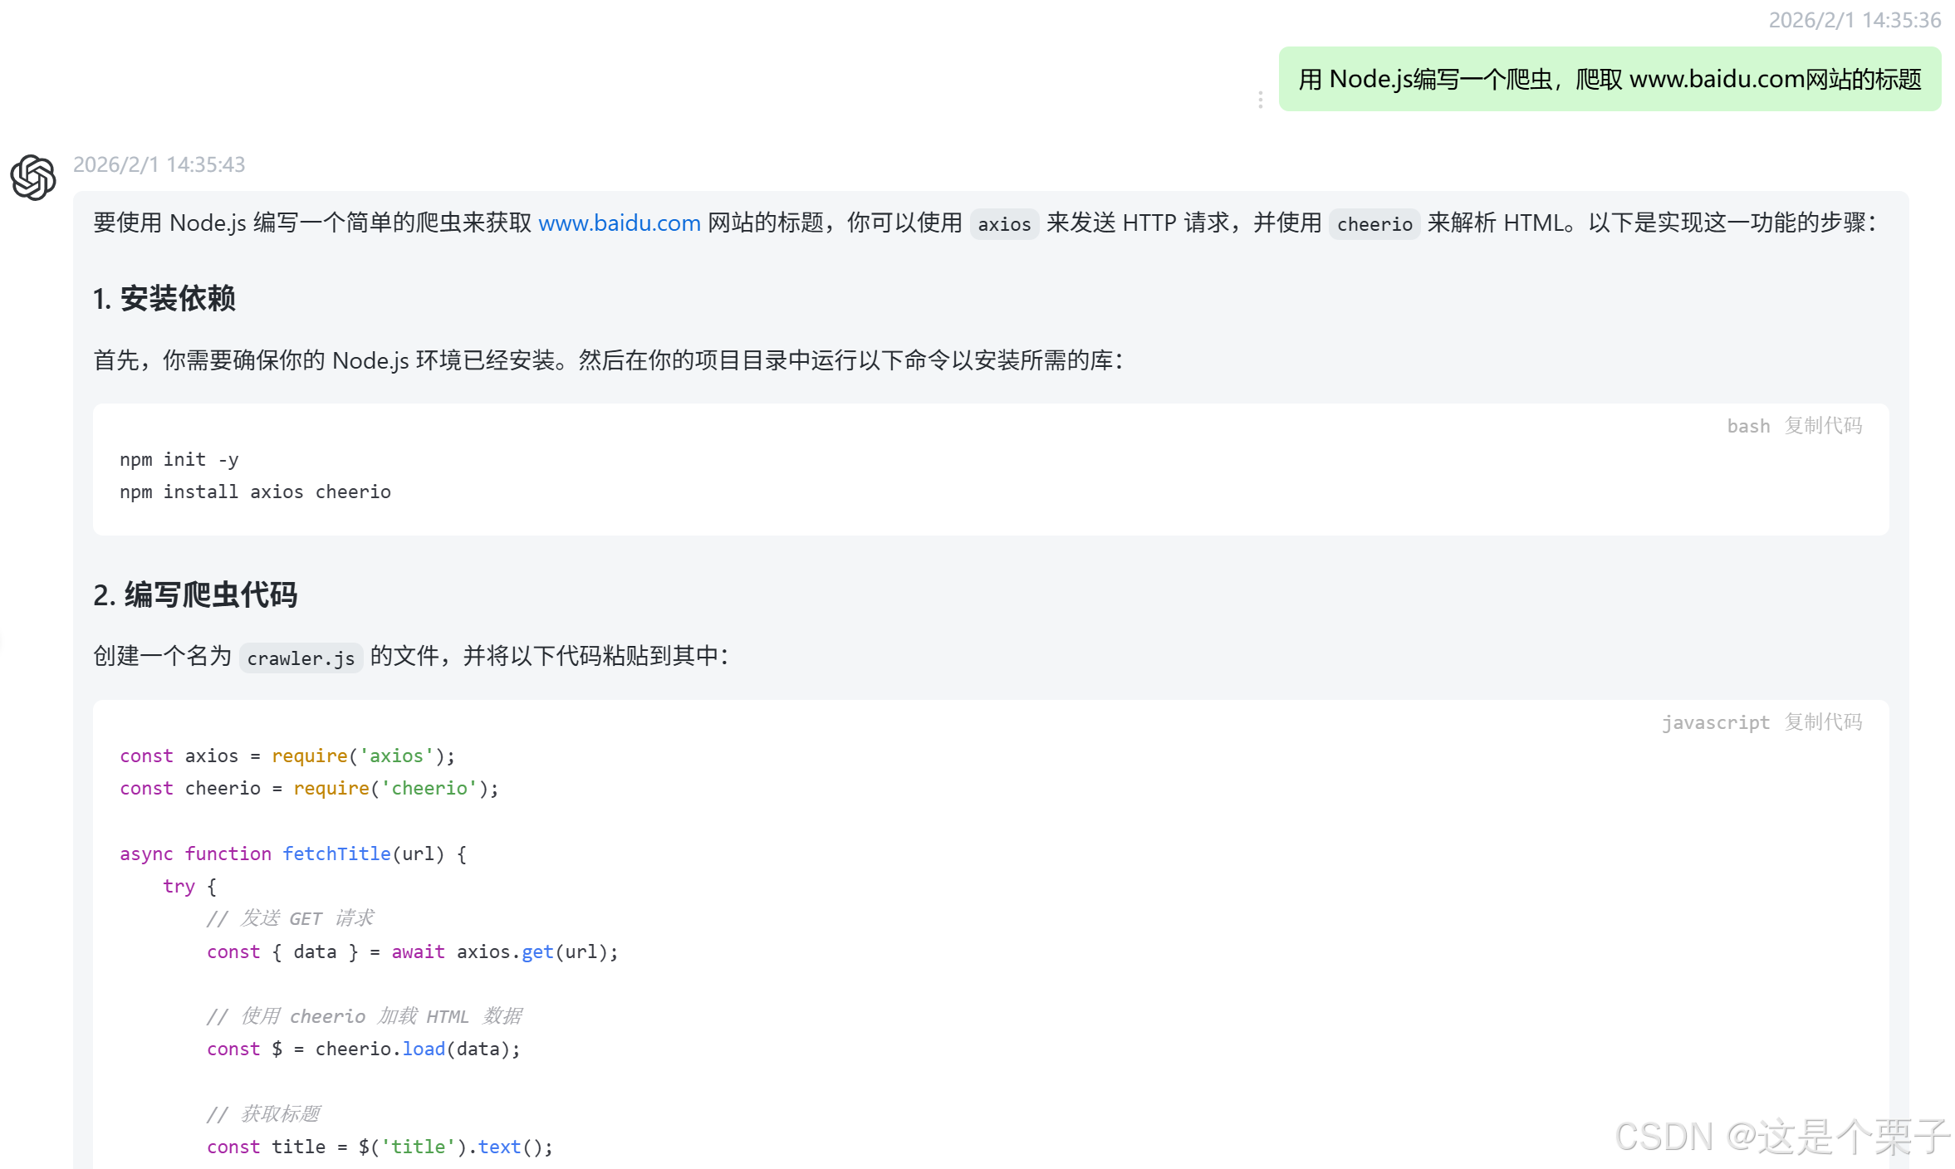Copy the bash code block
This screenshot has width=1955, height=1169.
(x=1823, y=426)
